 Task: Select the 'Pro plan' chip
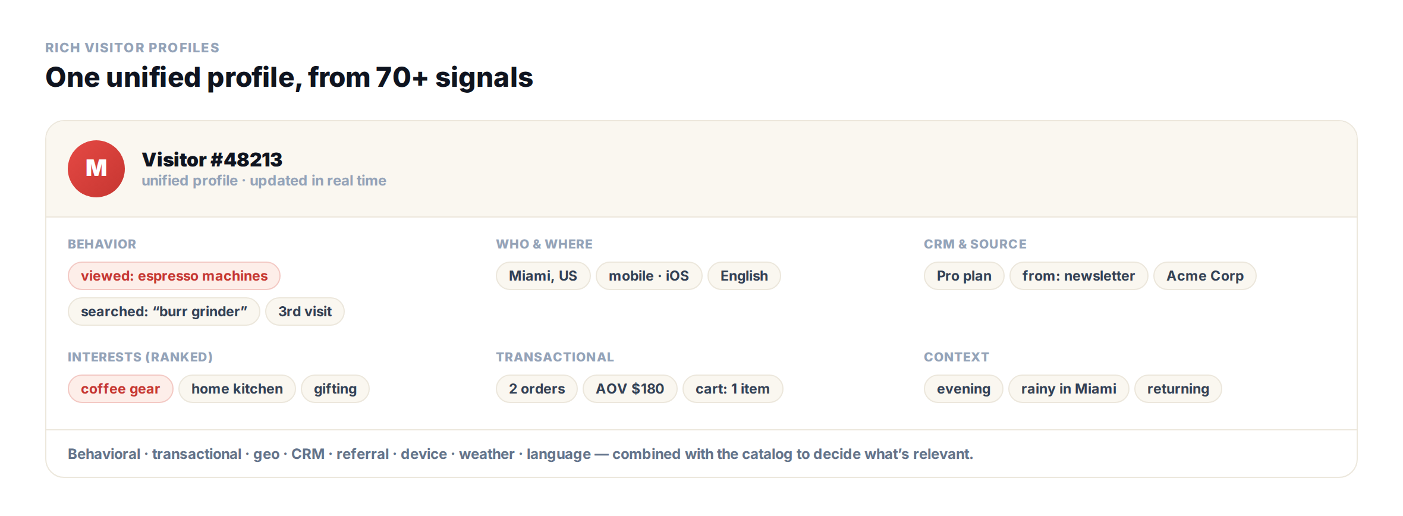click(x=964, y=276)
